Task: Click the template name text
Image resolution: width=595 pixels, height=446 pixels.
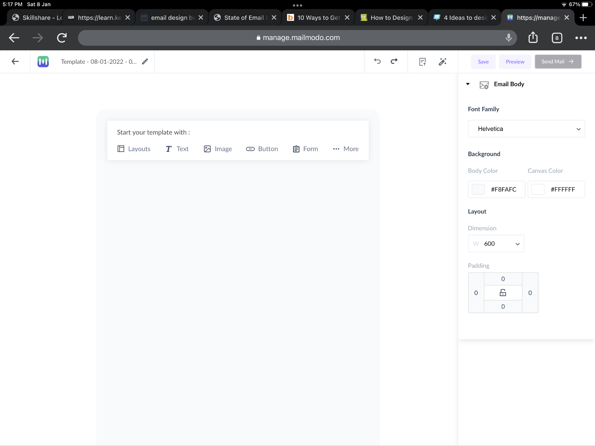Action: (99, 62)
